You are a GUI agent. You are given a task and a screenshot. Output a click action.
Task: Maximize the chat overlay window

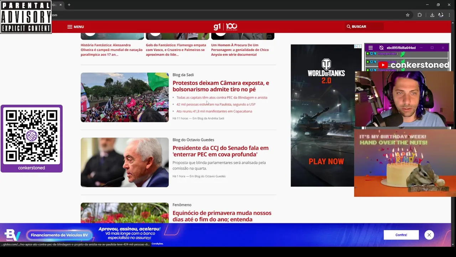[x=432, y=47]
